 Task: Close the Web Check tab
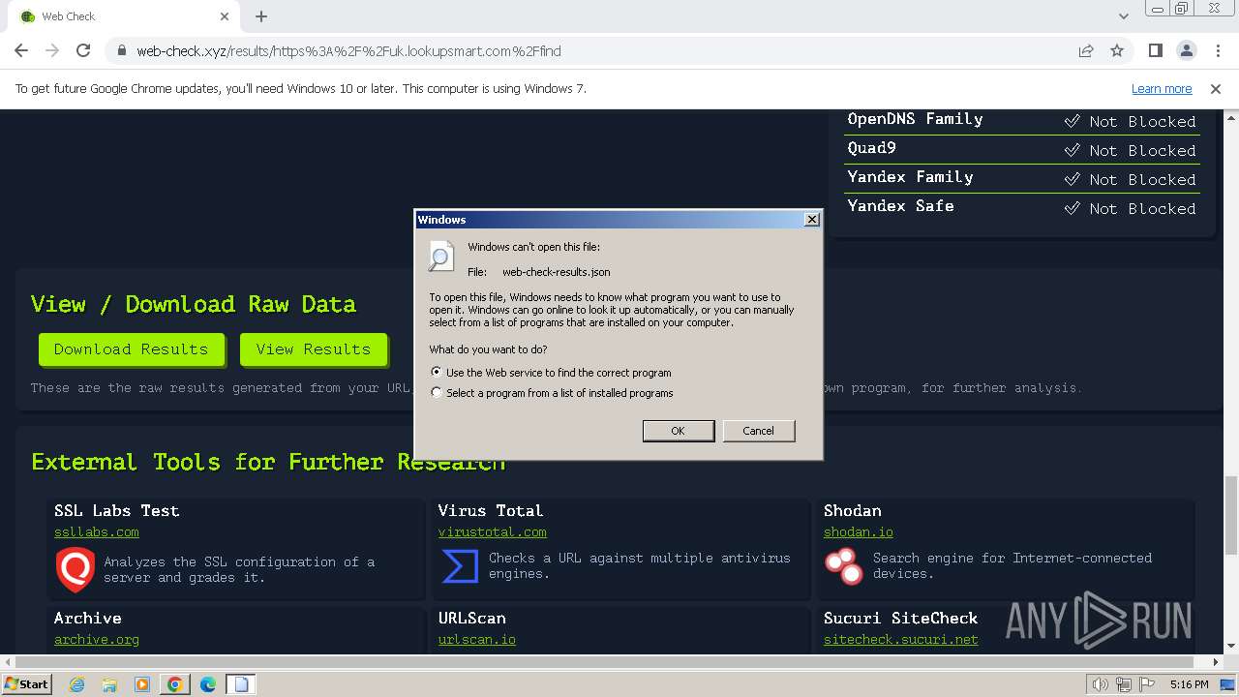pos(225,16)
